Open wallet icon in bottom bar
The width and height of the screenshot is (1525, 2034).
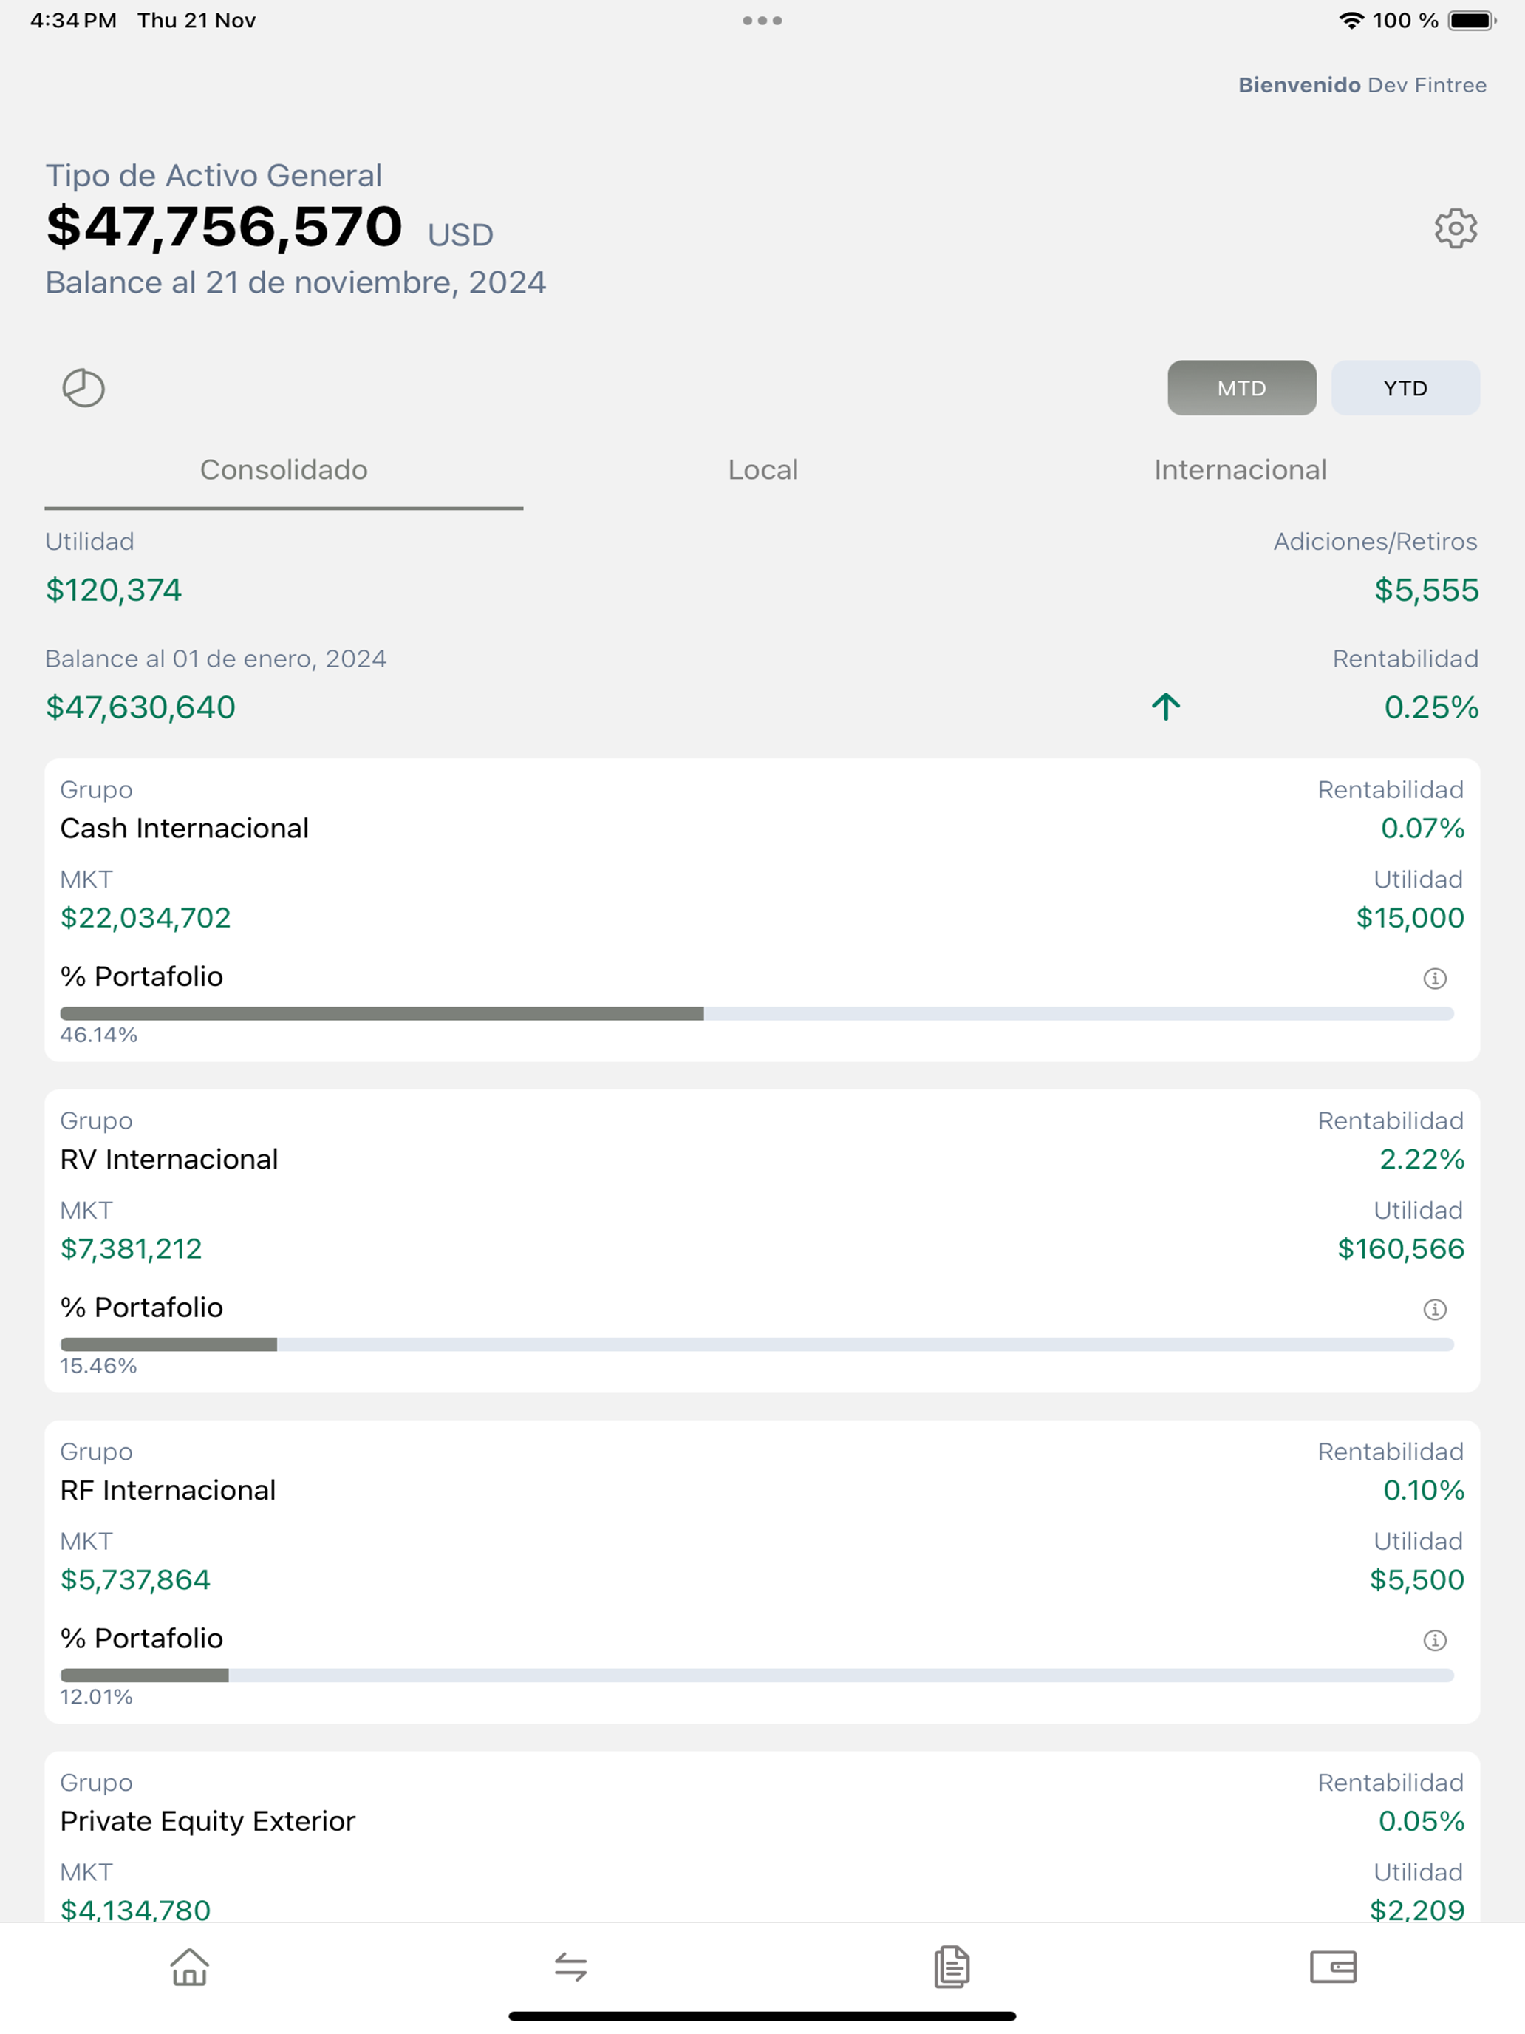[x=1333, y=1967]
